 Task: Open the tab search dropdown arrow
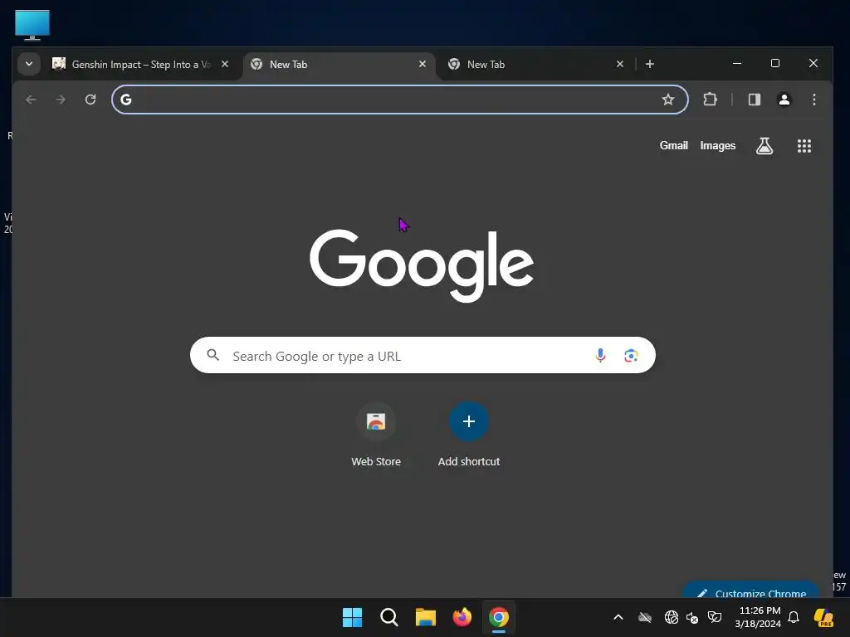(x=29, y=64)
